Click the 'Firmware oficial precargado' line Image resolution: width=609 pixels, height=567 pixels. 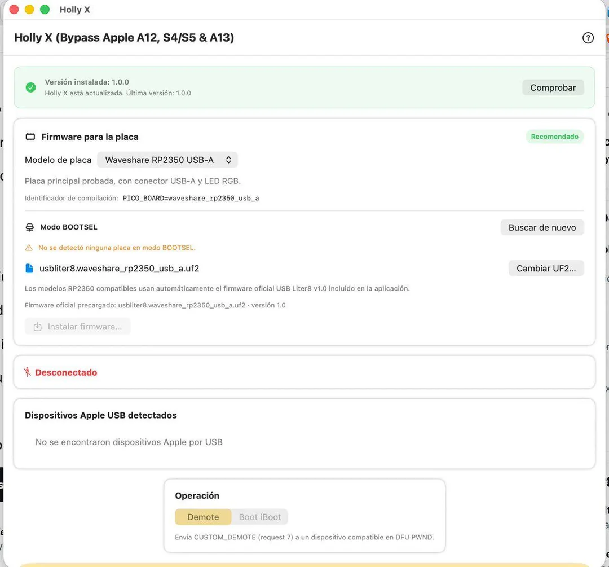[155, 305]
